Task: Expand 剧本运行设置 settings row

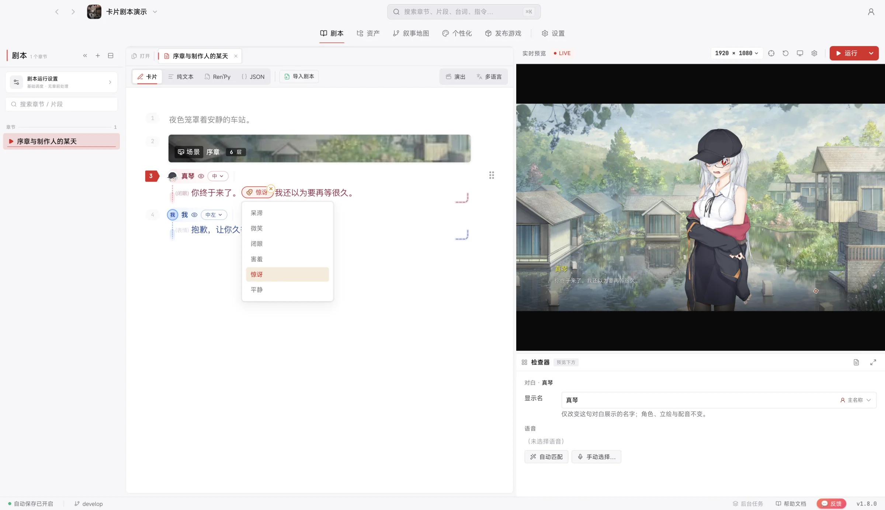Action: (62, 82)
